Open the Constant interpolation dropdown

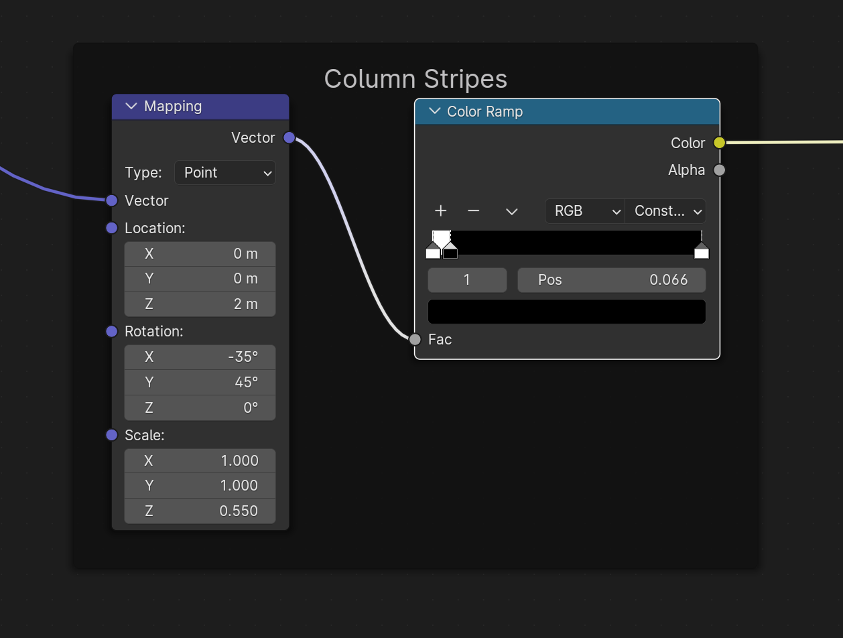(x=665, y=211)
